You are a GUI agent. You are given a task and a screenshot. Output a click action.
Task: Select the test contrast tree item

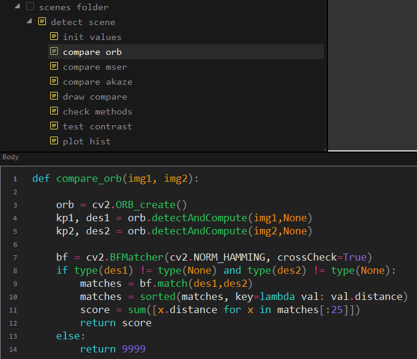97,126
